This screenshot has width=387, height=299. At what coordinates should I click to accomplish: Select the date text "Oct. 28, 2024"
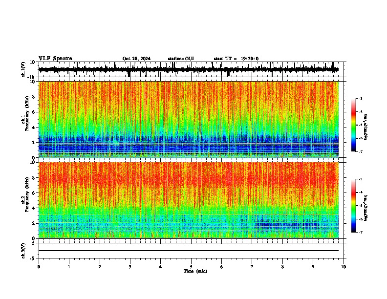tap(136, 59)
